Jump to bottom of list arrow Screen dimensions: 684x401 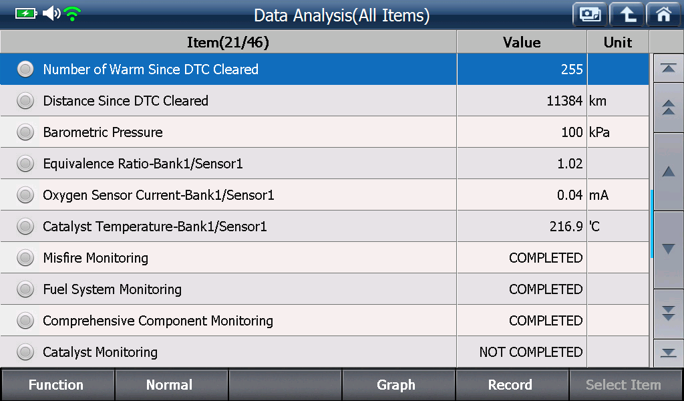point(668,353)
